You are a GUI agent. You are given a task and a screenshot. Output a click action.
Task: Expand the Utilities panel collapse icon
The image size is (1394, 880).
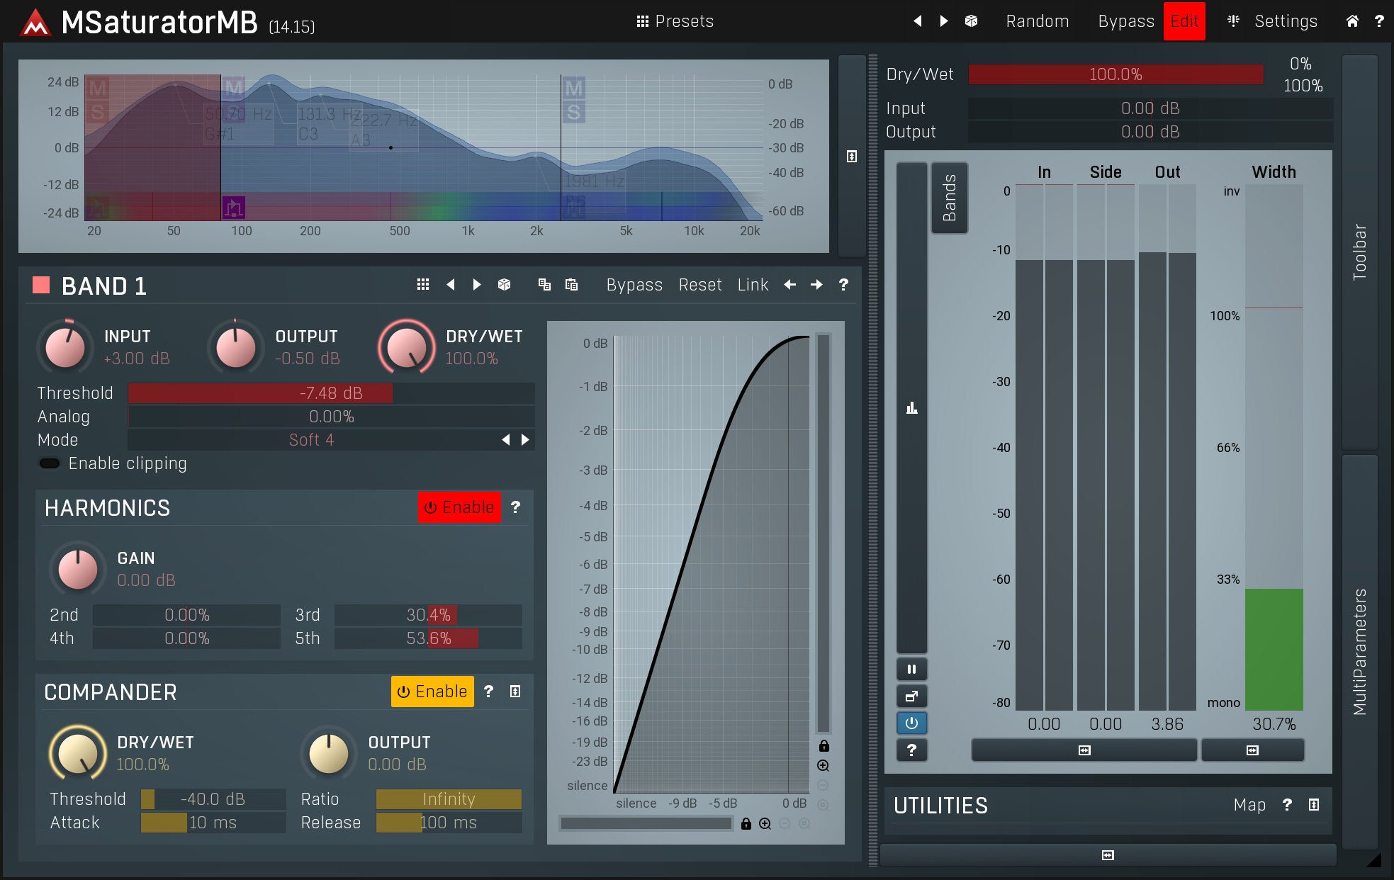click(x=1313, y=805)
